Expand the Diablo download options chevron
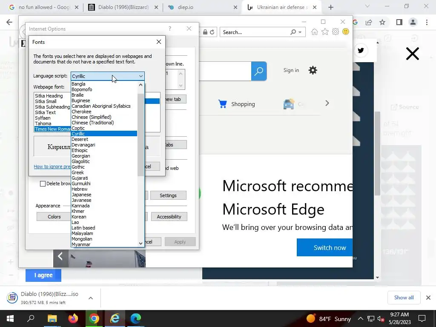436x327 pixels. pyautogui.click(x=91, y=298)
